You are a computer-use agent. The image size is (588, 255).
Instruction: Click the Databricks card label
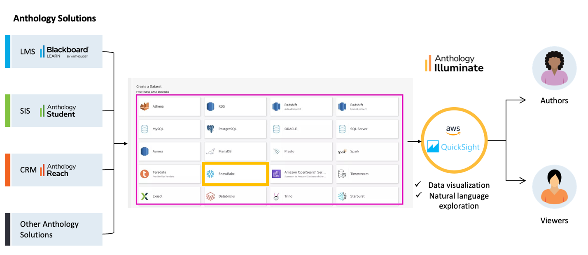coord(226,196)
